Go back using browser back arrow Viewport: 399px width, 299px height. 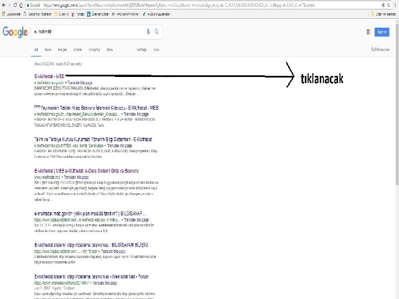point(3,5)
